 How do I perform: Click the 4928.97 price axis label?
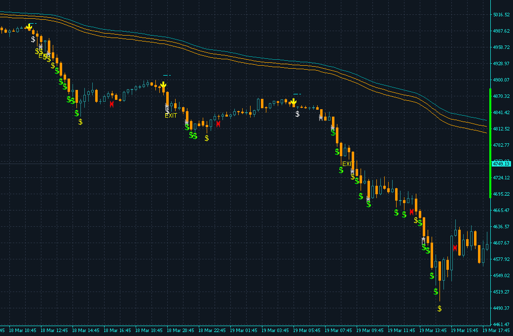pyautogui.click(x=502, y=64)
